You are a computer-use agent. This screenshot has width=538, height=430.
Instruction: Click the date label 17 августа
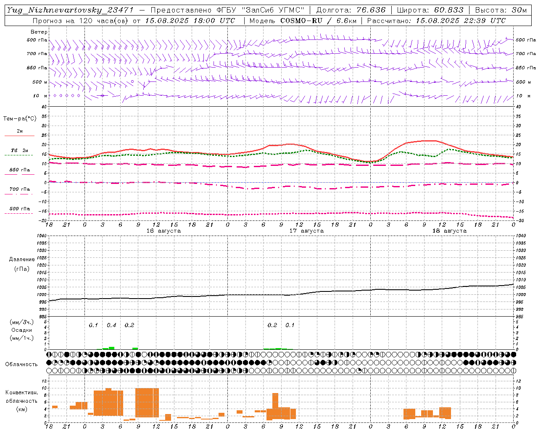(306, 231)
